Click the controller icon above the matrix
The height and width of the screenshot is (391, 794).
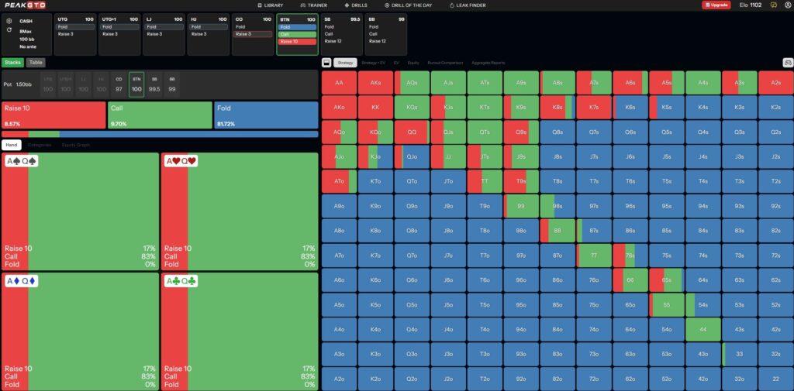788,63
